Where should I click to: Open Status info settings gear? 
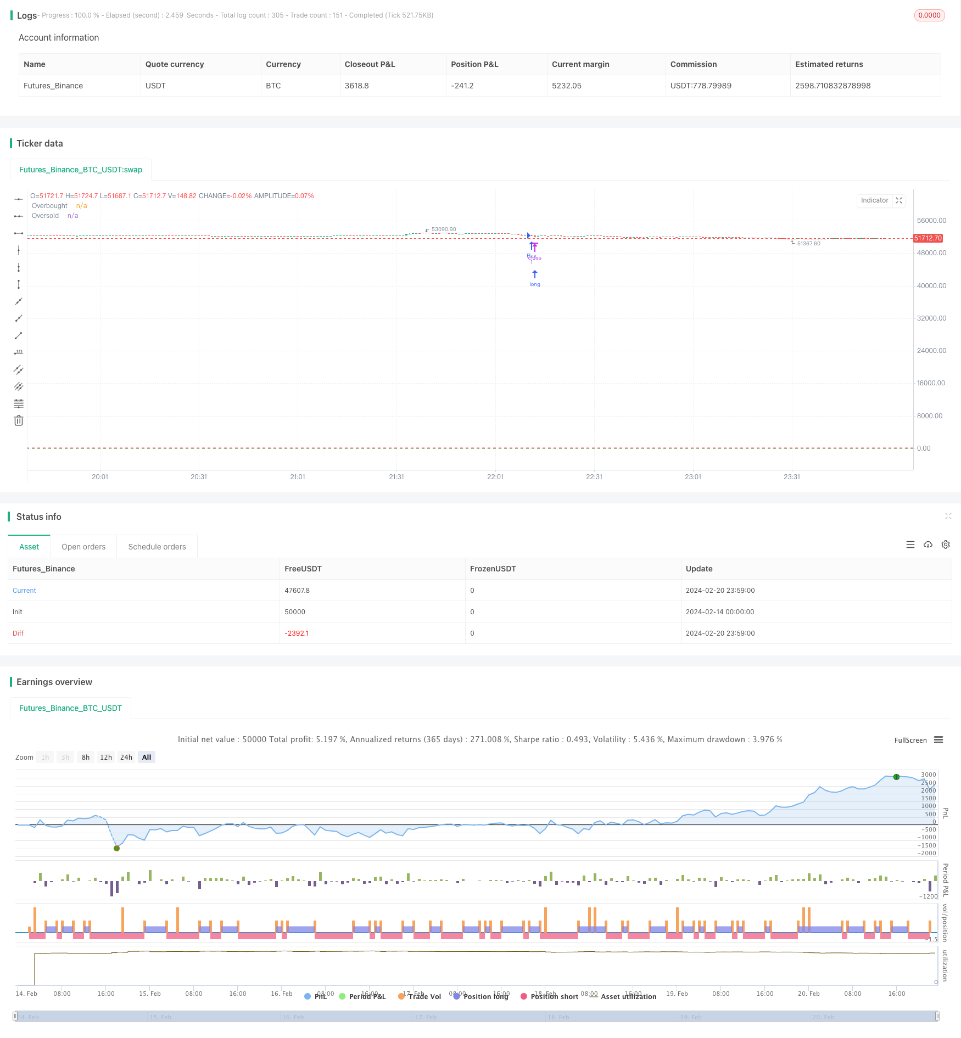(946, 545)
